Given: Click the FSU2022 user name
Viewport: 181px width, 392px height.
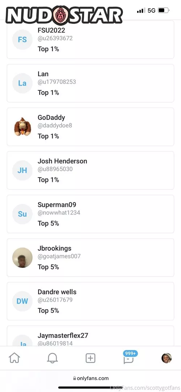Looking at the screenshot, I should pyautogui.click(x=51, y=30).
